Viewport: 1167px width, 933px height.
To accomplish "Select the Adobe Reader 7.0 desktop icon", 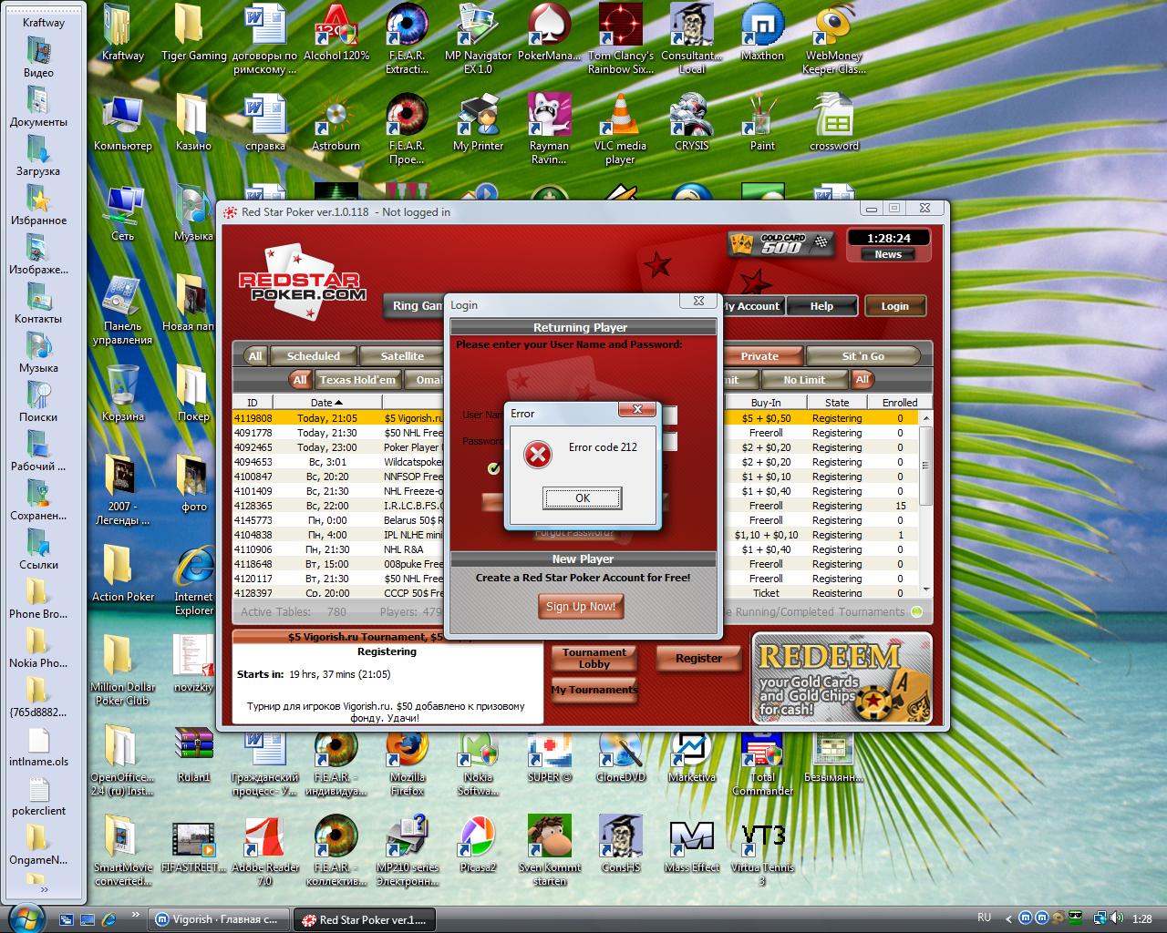I will pos(264,850).
